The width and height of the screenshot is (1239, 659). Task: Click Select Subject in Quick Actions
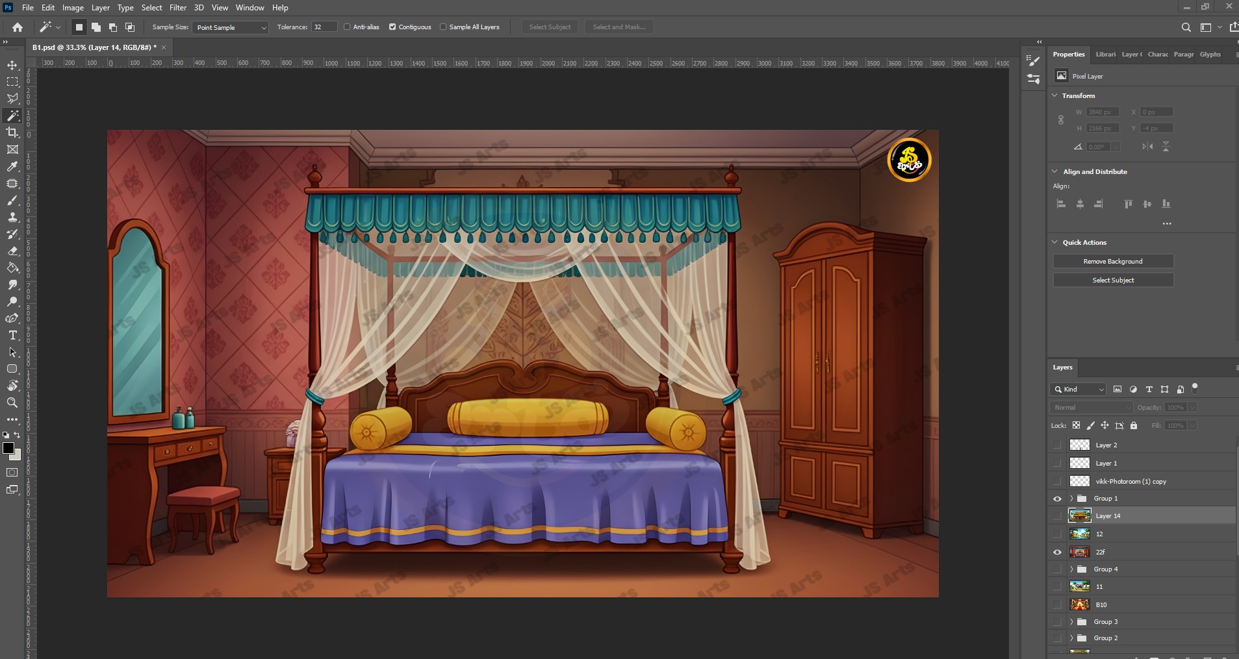(1112, 280)
